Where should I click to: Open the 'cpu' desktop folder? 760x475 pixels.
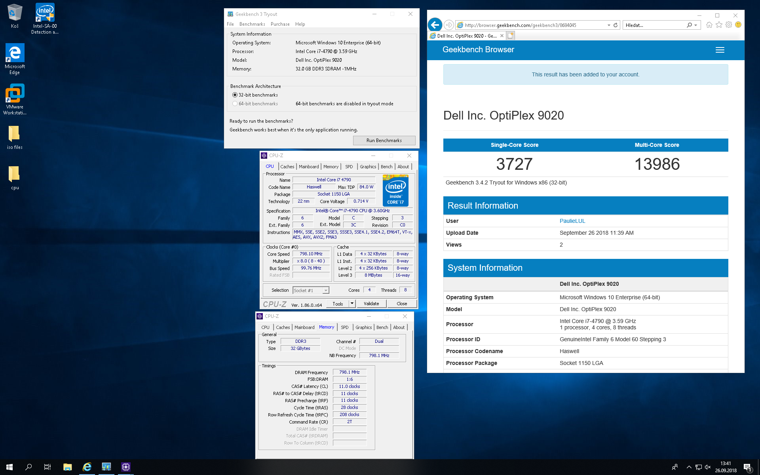(15, 177)
